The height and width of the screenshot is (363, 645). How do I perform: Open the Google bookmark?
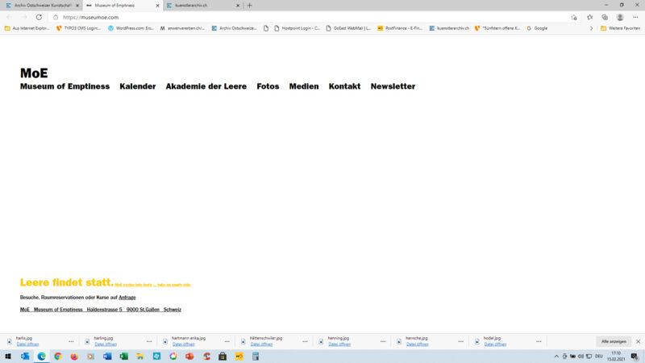click(537, 28)
